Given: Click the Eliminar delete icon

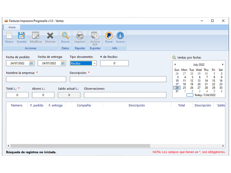Looking at the screenshot, I should tap(50, 36).
